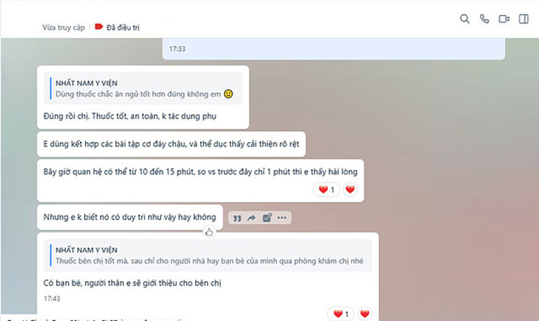Add heart reaction on '10 đến 15 phút' message
539x321 pixels.
[350, 189]
